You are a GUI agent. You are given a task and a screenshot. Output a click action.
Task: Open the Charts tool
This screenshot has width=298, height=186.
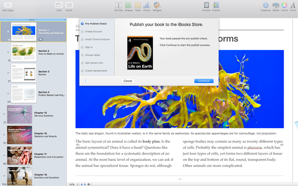pos(146,6)
